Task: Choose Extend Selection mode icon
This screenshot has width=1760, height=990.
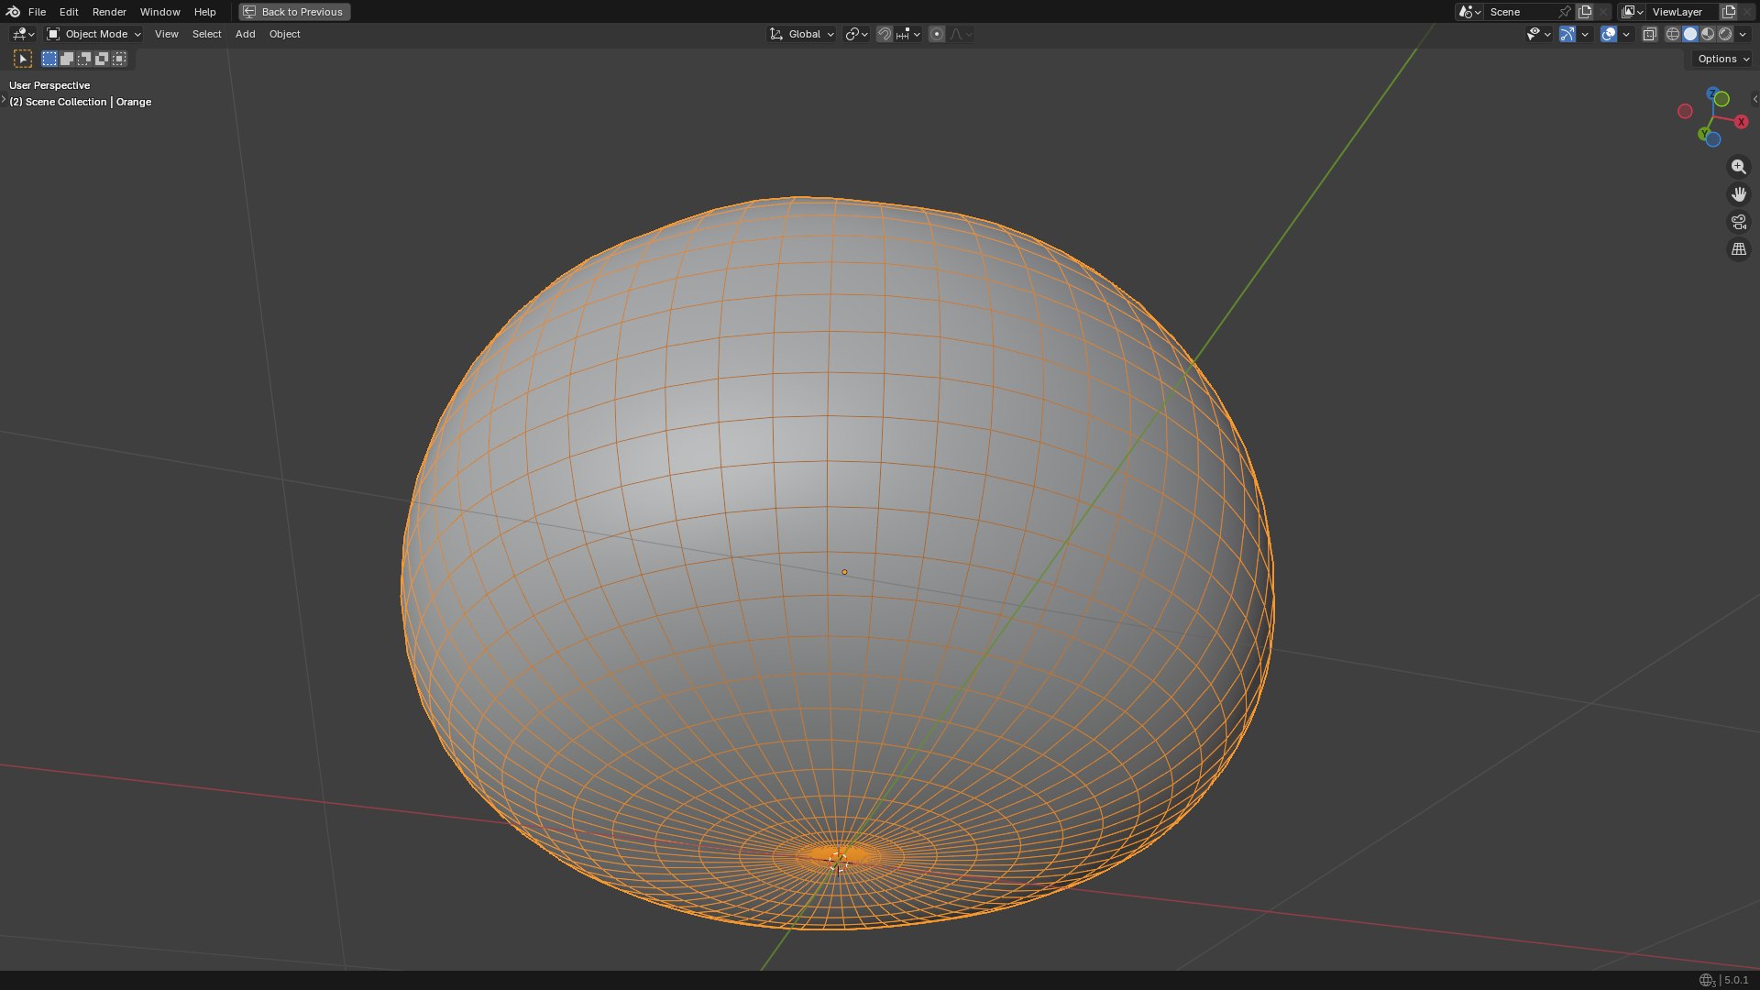Action: click(x=67, y=59)
